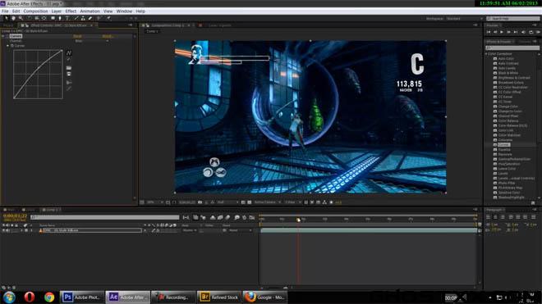
Task: Click About for the Curves effect
Action: click(x=107, y=36)
